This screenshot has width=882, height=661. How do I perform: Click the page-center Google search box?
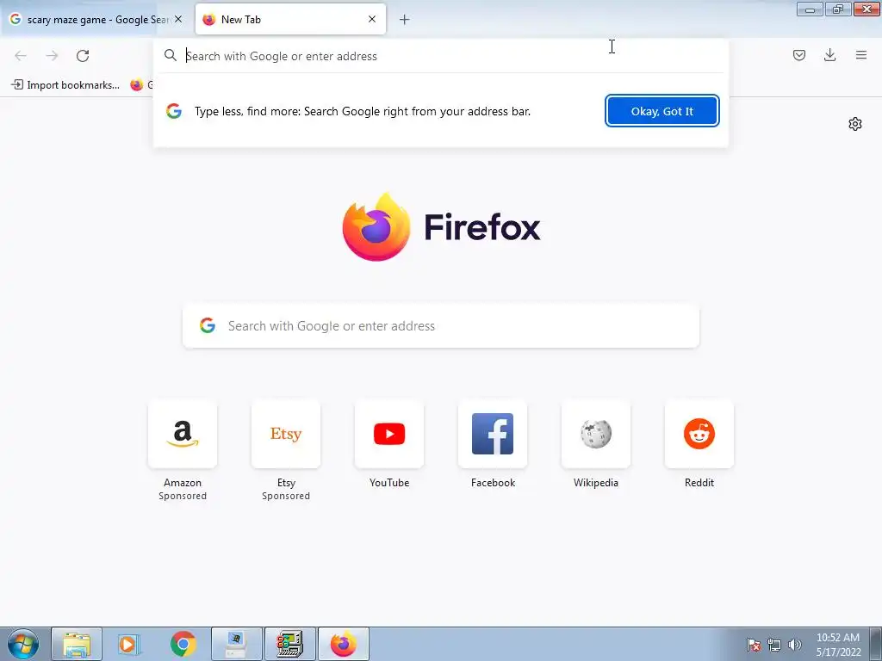click(441, 326)
